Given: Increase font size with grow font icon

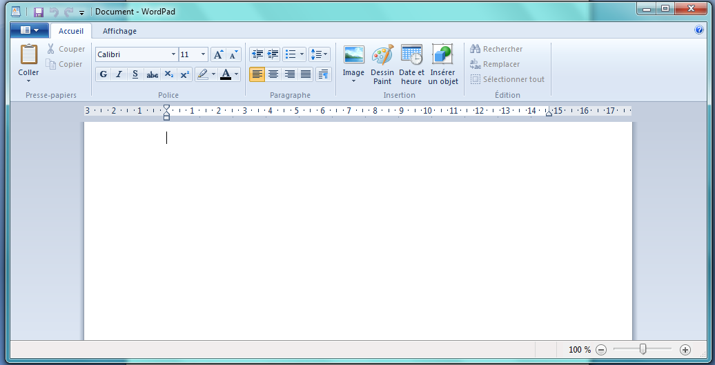Looking at the screenshot, I should (218, 54).
